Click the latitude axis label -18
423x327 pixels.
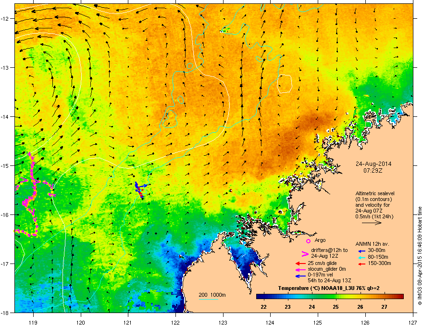click(5, 313)
